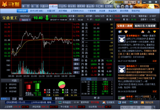
Task: Open the 新闻公告·大事提醒 tab
Action: coord(145,26)
